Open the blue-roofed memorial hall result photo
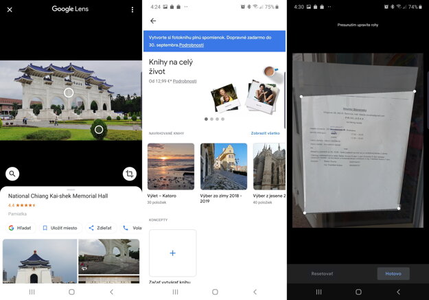429x300 pixels. coord(40,261)
